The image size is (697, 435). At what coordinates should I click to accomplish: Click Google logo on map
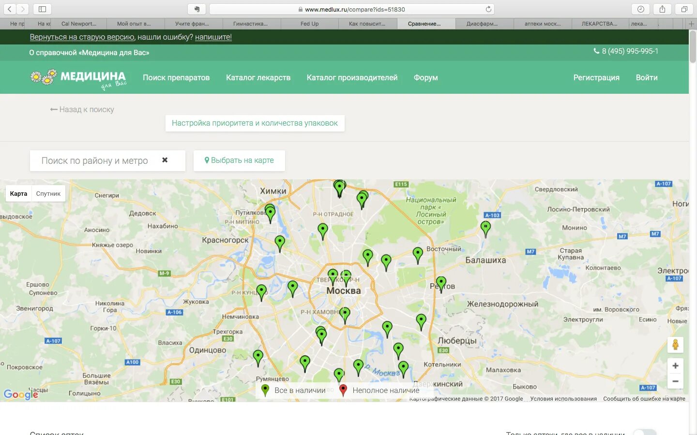click(x=20, y=394)
